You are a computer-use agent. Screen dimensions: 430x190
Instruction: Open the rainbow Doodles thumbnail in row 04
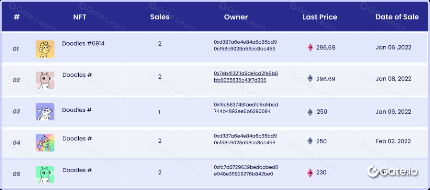point(45,143)
